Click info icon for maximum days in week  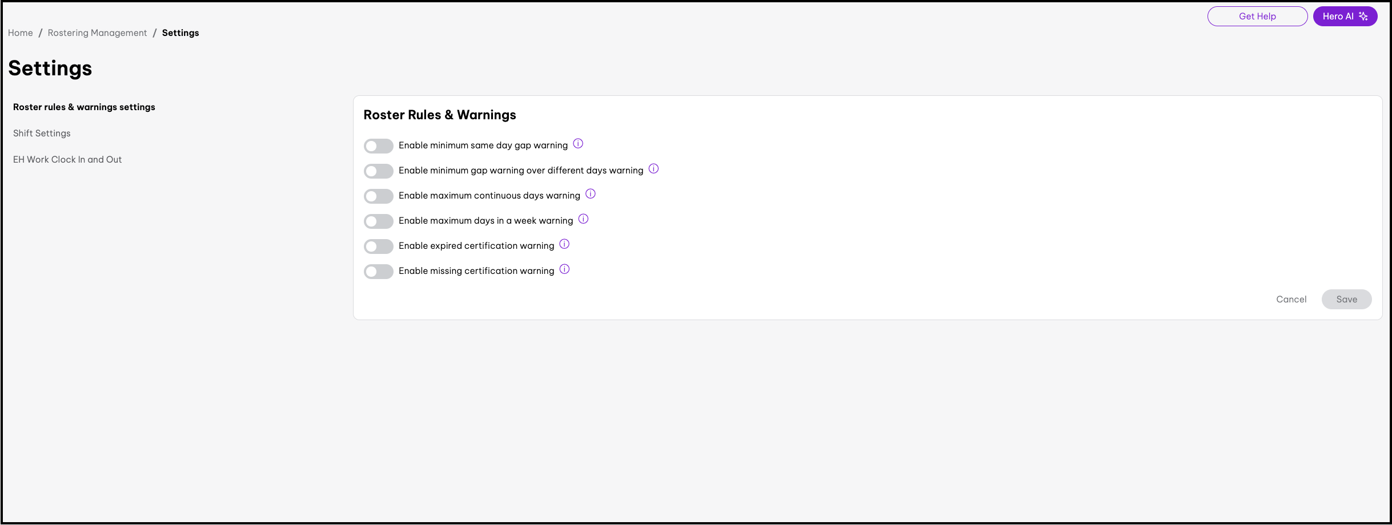583,219
